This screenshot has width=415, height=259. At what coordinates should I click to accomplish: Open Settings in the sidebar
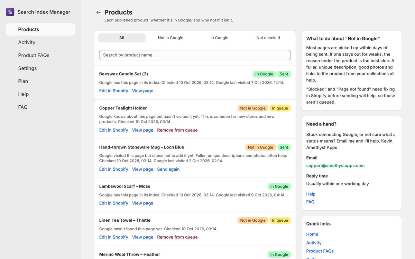[40, 68]
